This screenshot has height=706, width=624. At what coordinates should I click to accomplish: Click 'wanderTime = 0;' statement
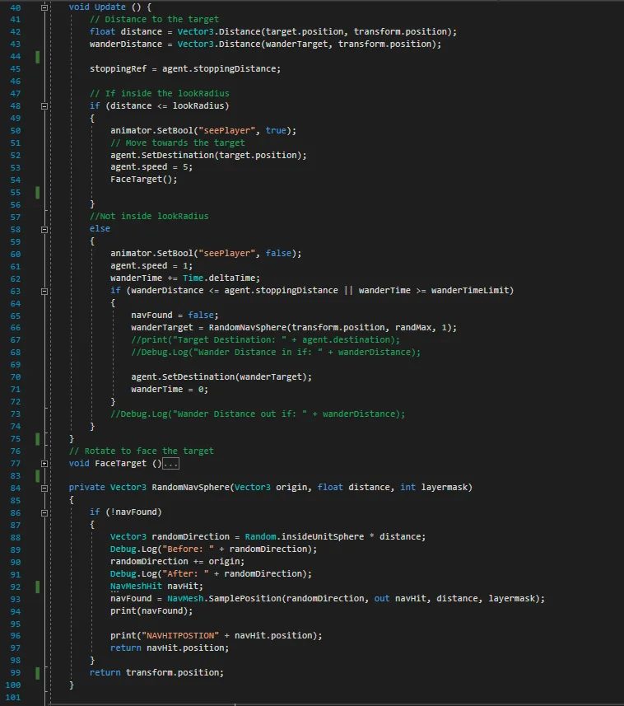coord(170,389)
